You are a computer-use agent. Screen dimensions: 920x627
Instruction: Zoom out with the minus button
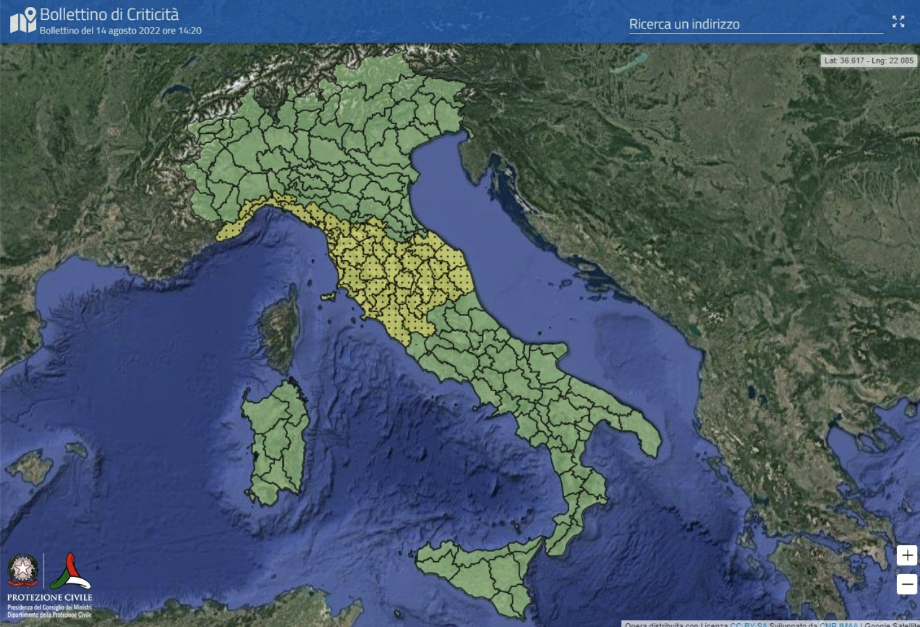click(907, 584)
